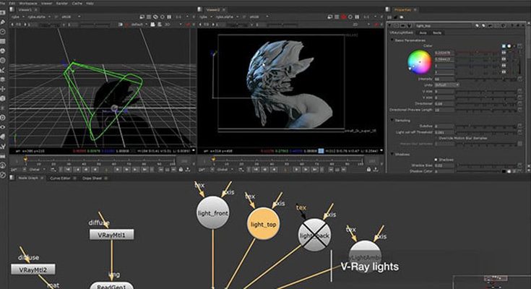Select the VRayLightRect properties tab
Viewport: 531px width, 289px height.
pyautogui.click(x=402, y=33)
